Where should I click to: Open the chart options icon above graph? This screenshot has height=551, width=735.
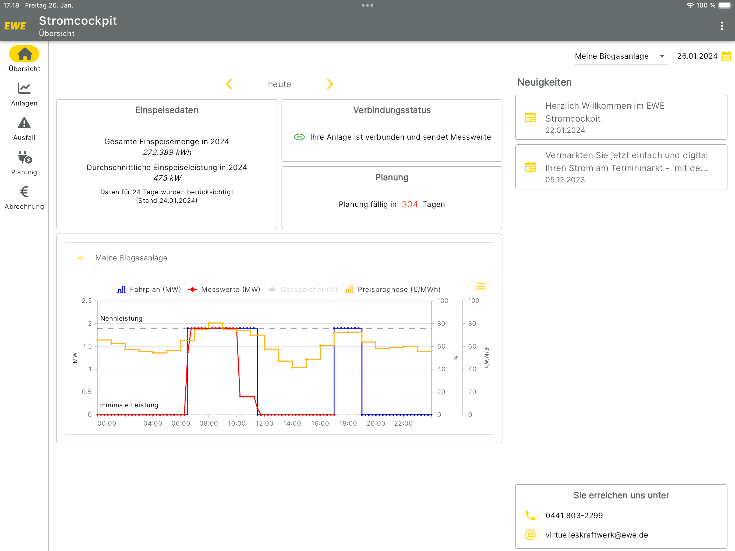click(481, 286)
